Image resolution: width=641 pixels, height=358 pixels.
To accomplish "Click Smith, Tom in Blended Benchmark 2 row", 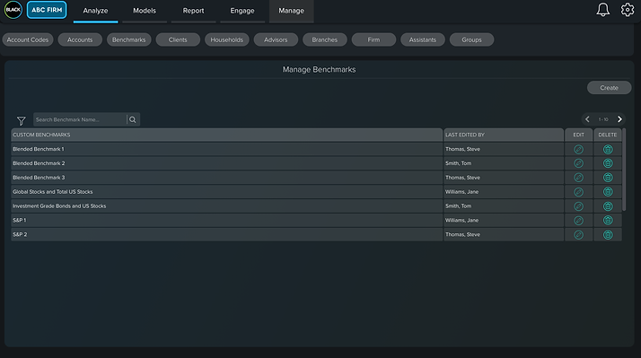I will pyautogui.click(x=458, y=163).
